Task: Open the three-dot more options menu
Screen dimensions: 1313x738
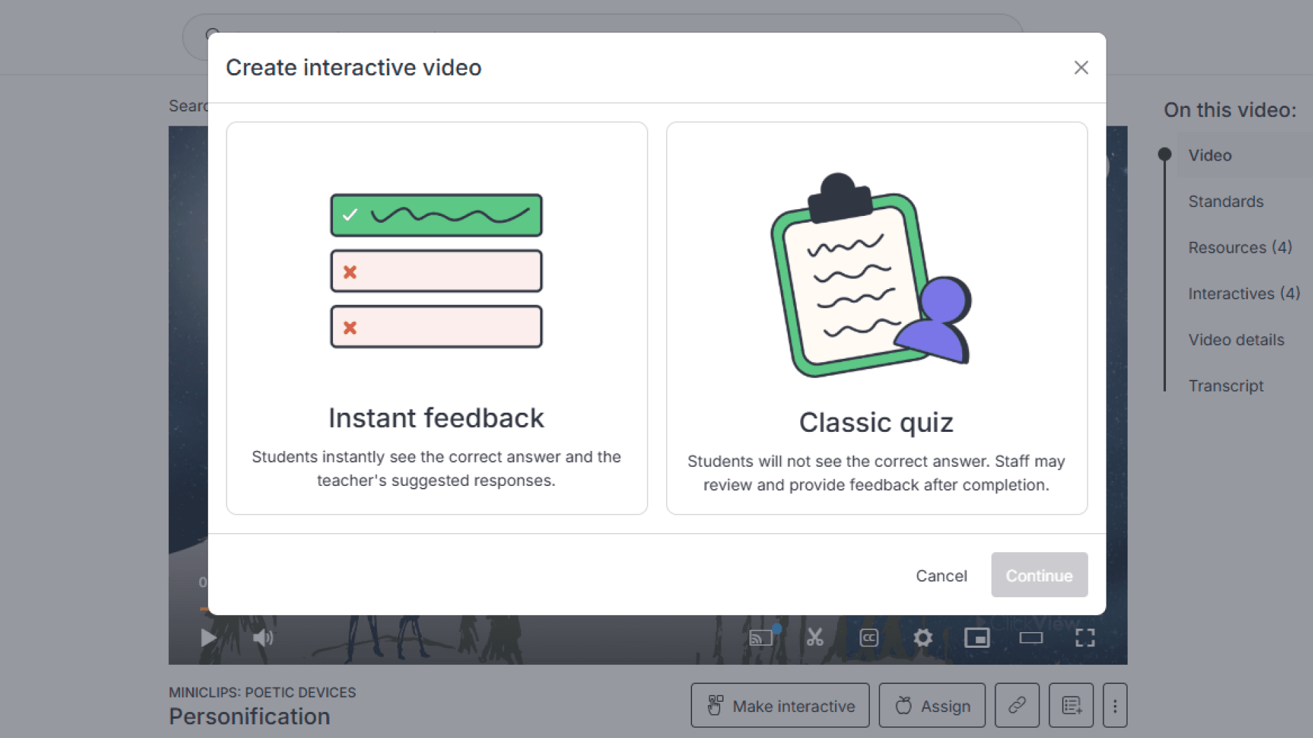Action: 1115,705
